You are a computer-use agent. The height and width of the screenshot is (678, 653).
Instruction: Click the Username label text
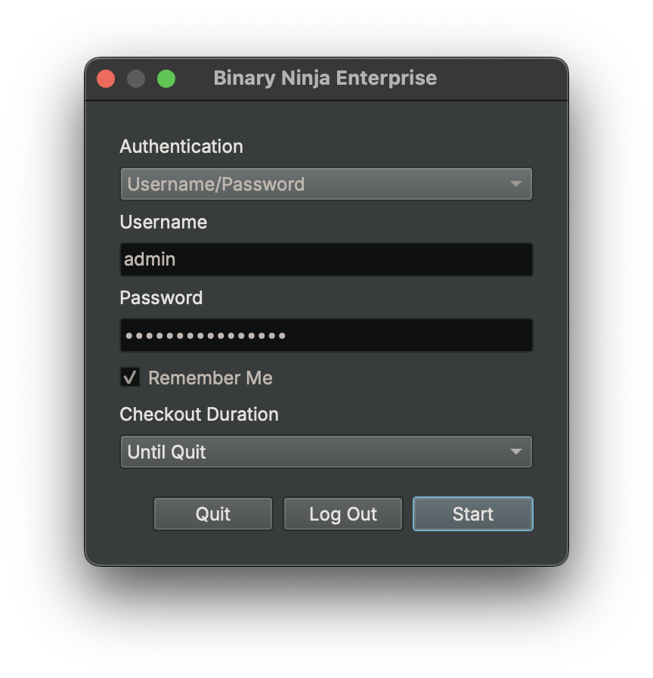tap(163, 222)
